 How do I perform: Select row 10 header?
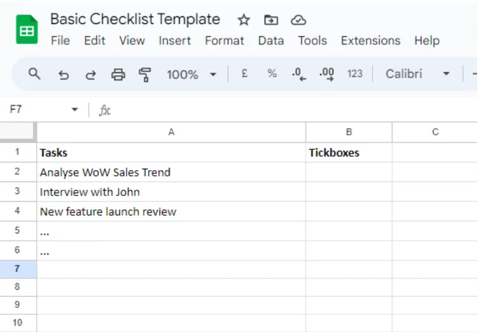18,323
